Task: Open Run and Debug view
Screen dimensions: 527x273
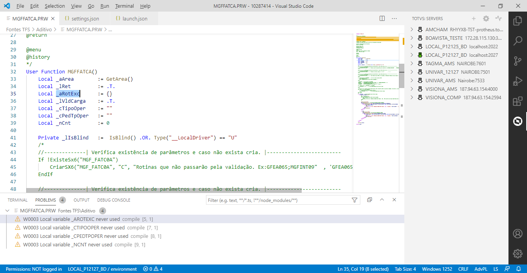Action: [x=517, y=81]
